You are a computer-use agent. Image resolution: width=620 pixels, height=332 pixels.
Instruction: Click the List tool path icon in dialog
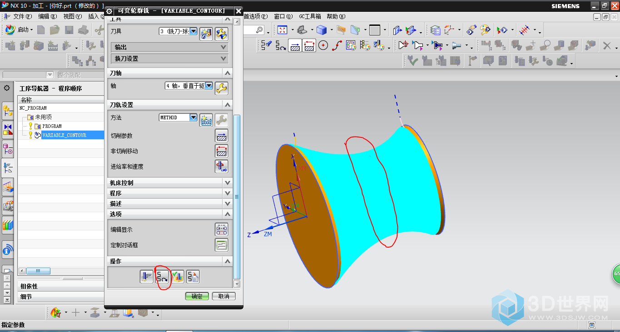point(193,277)
